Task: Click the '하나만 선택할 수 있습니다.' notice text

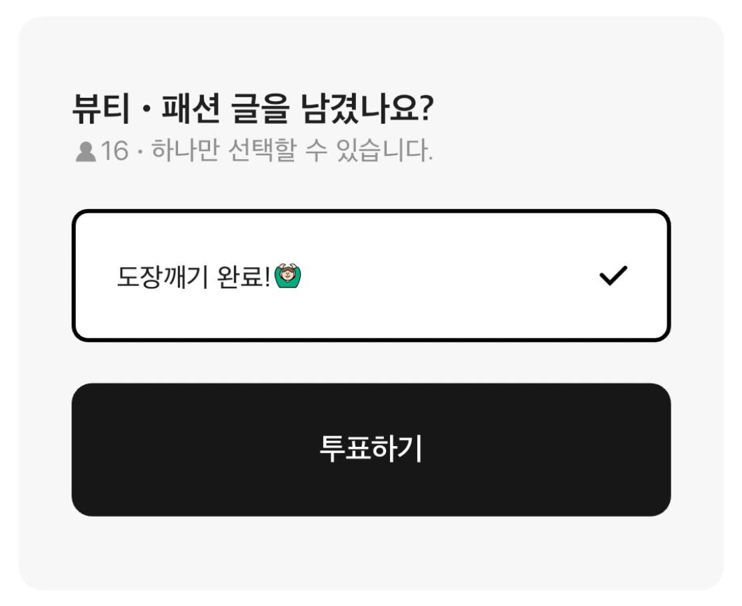Action: click(x=292, y=151)
